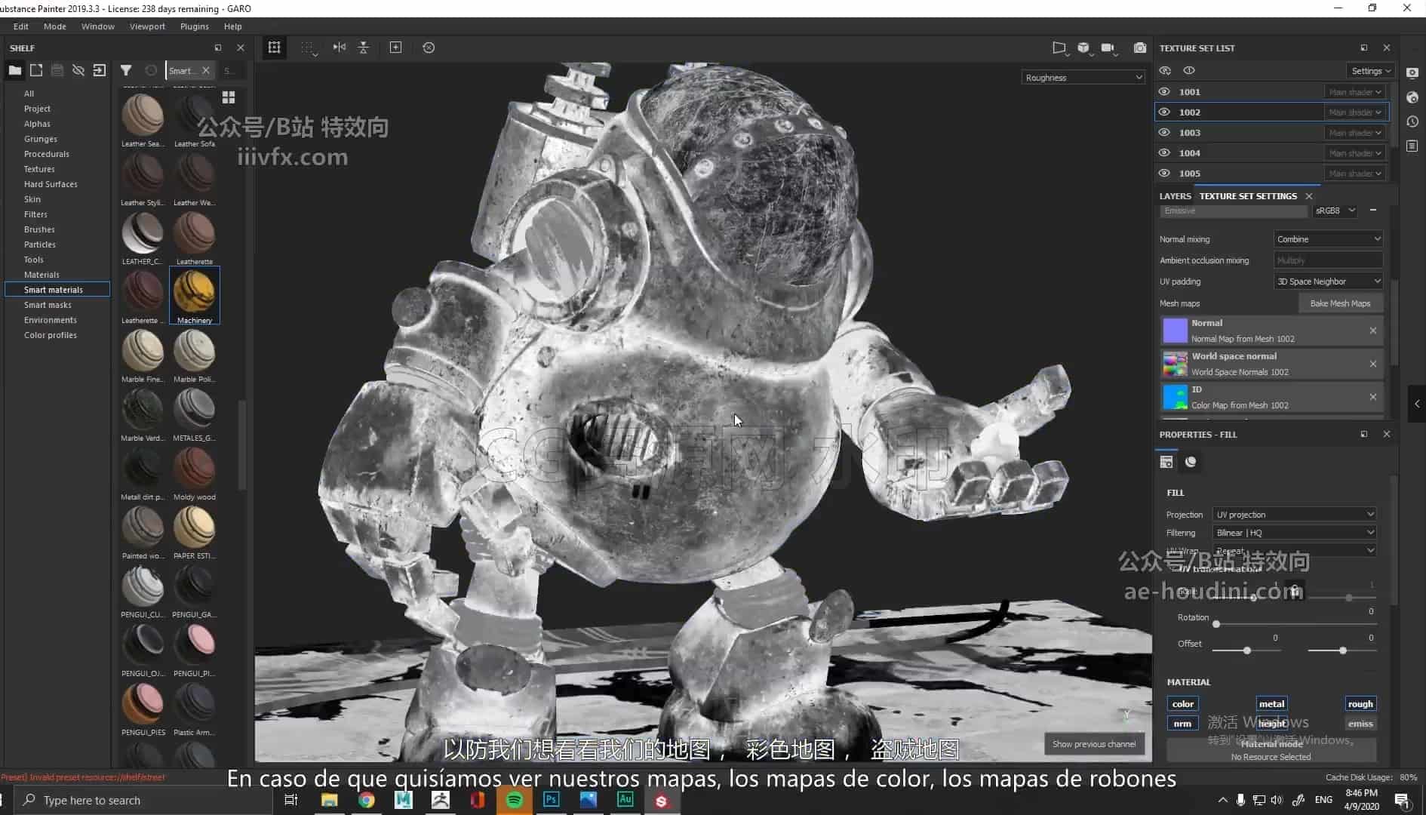
Task: Click the shelf folder view icon
Action: 15,70
